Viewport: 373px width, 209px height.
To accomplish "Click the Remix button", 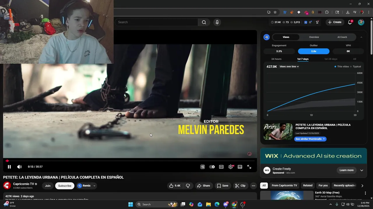I will click(x=84, y=186).
